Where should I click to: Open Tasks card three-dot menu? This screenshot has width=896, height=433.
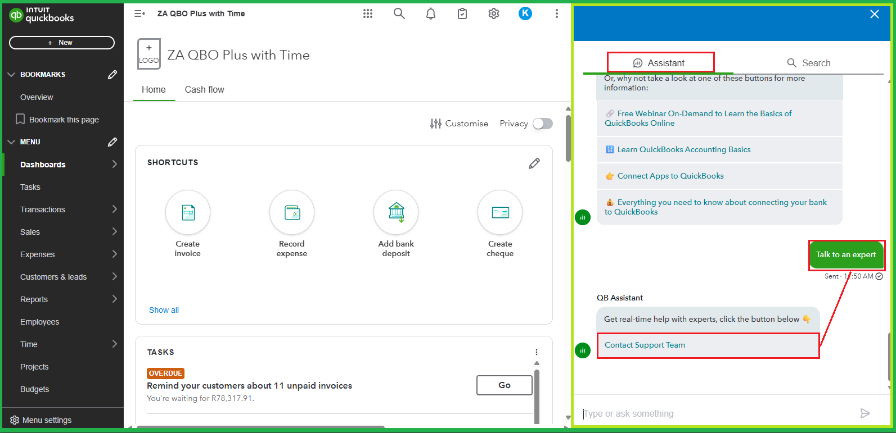537,352
